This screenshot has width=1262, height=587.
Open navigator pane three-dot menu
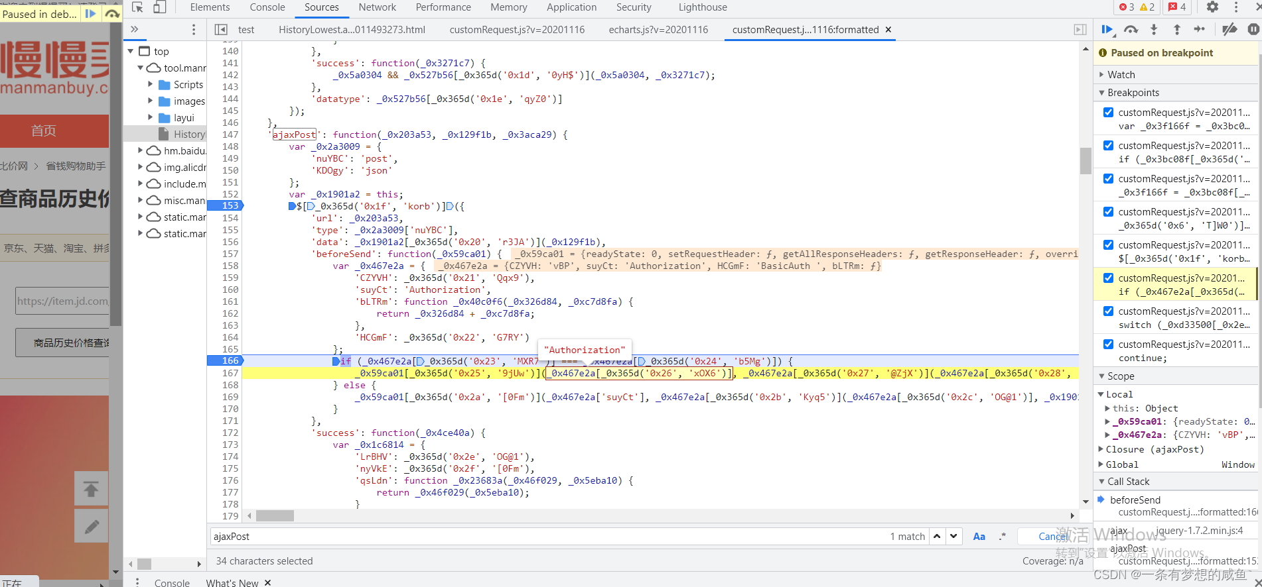click(x=194, y=29)
